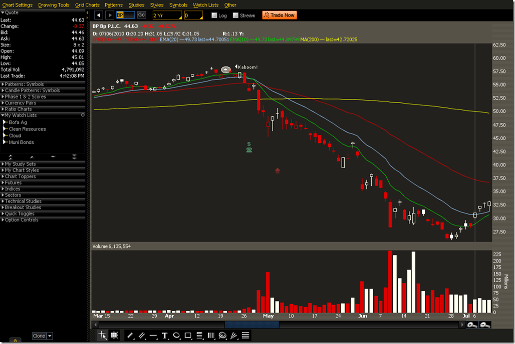Move watch list up one
The image size is (515, 344).
(32, 157)
